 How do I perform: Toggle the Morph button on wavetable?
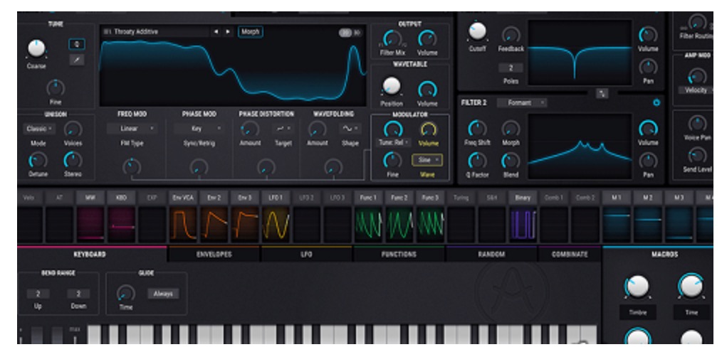coord(251,32)
